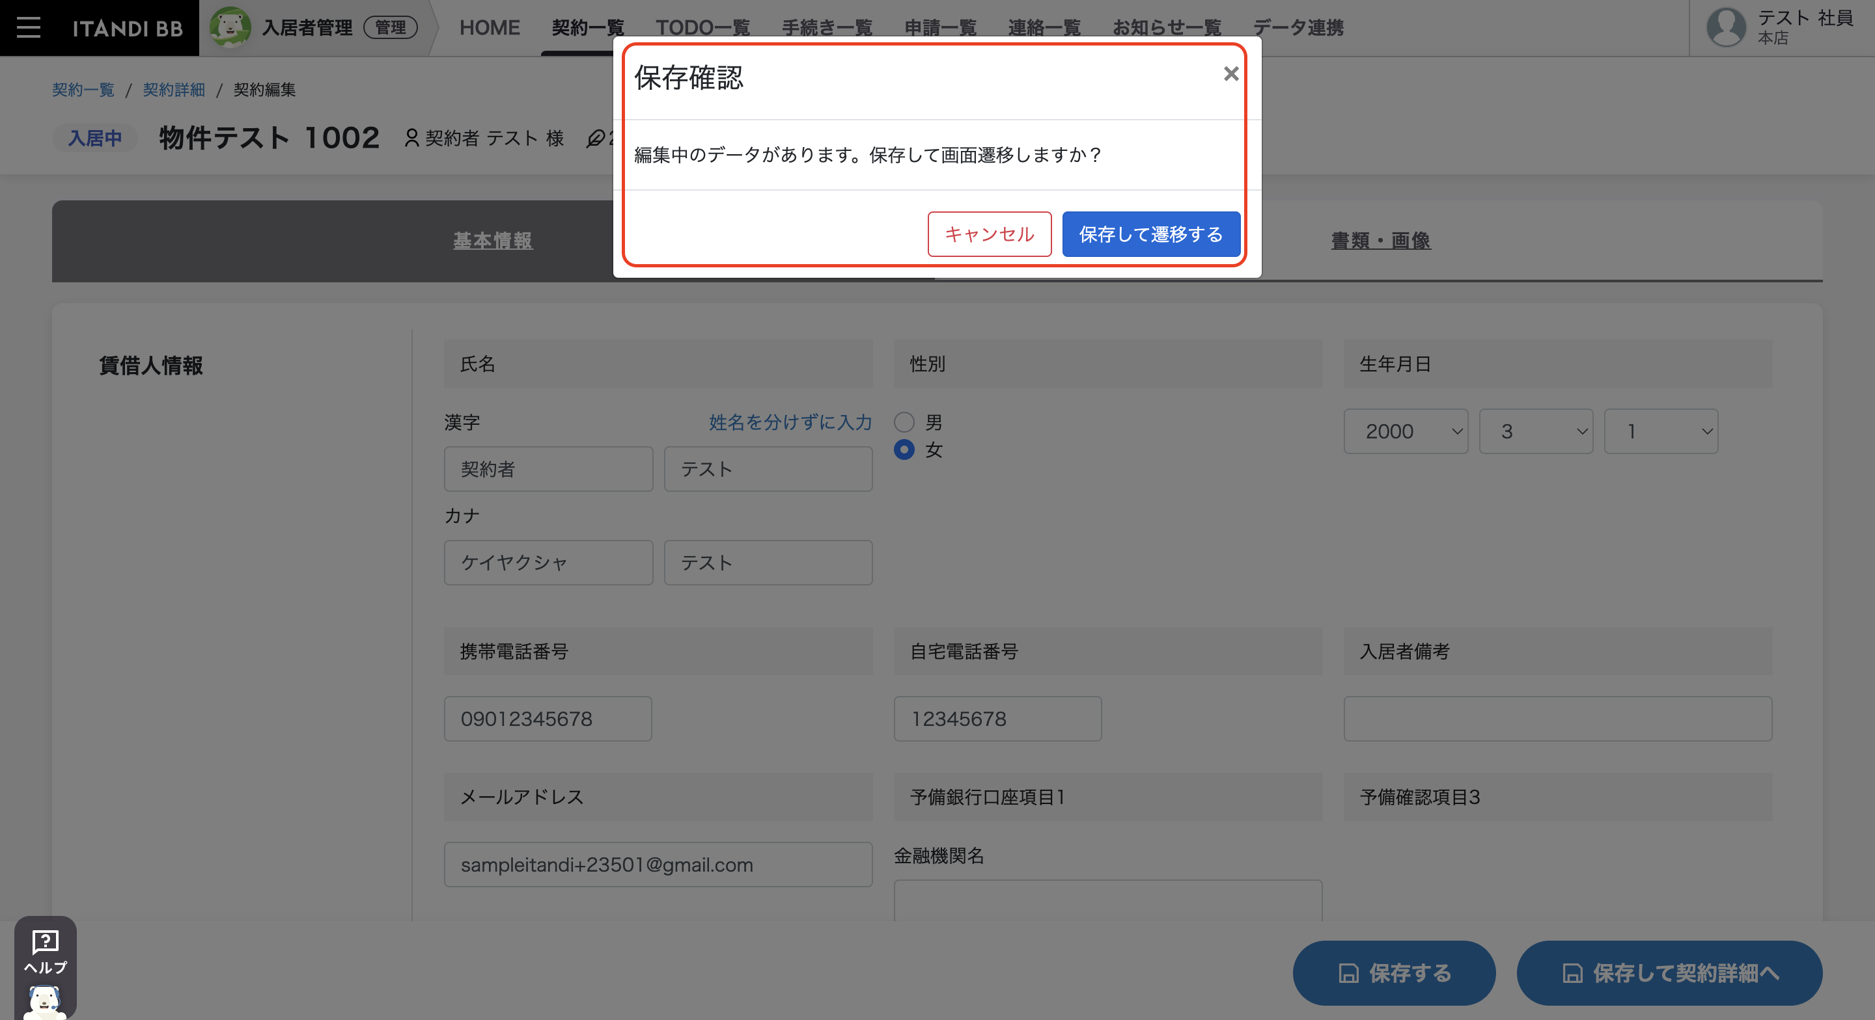Viewport: 1875px width, 1020px height.
Task: Focus kana surname field ケイヤクシャ
Action: [x=548, y=563]
